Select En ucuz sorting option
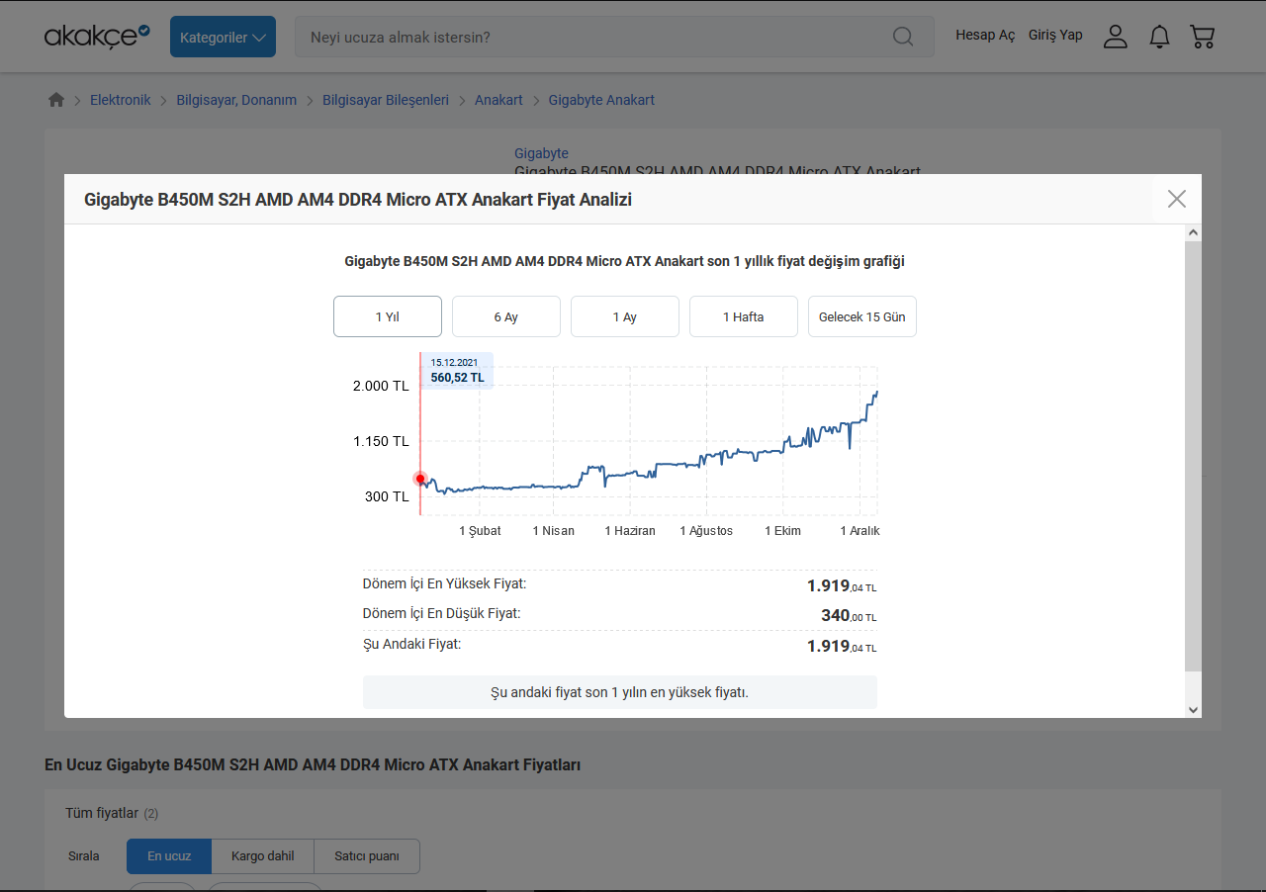Viewport: 1266px width, 892px height. point(169,856)
